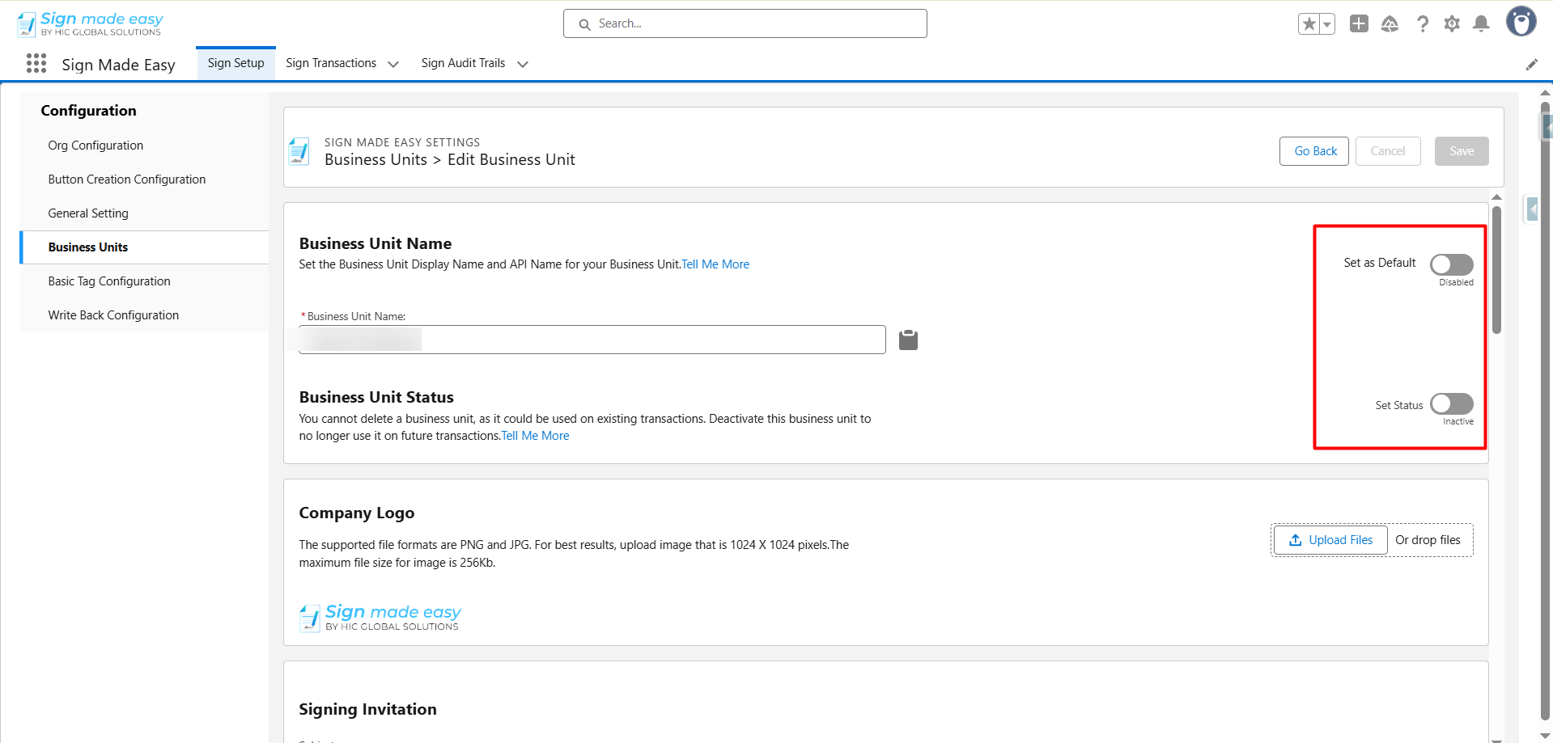
Task: Open the App Launcher grid icon
Action: 36,64
